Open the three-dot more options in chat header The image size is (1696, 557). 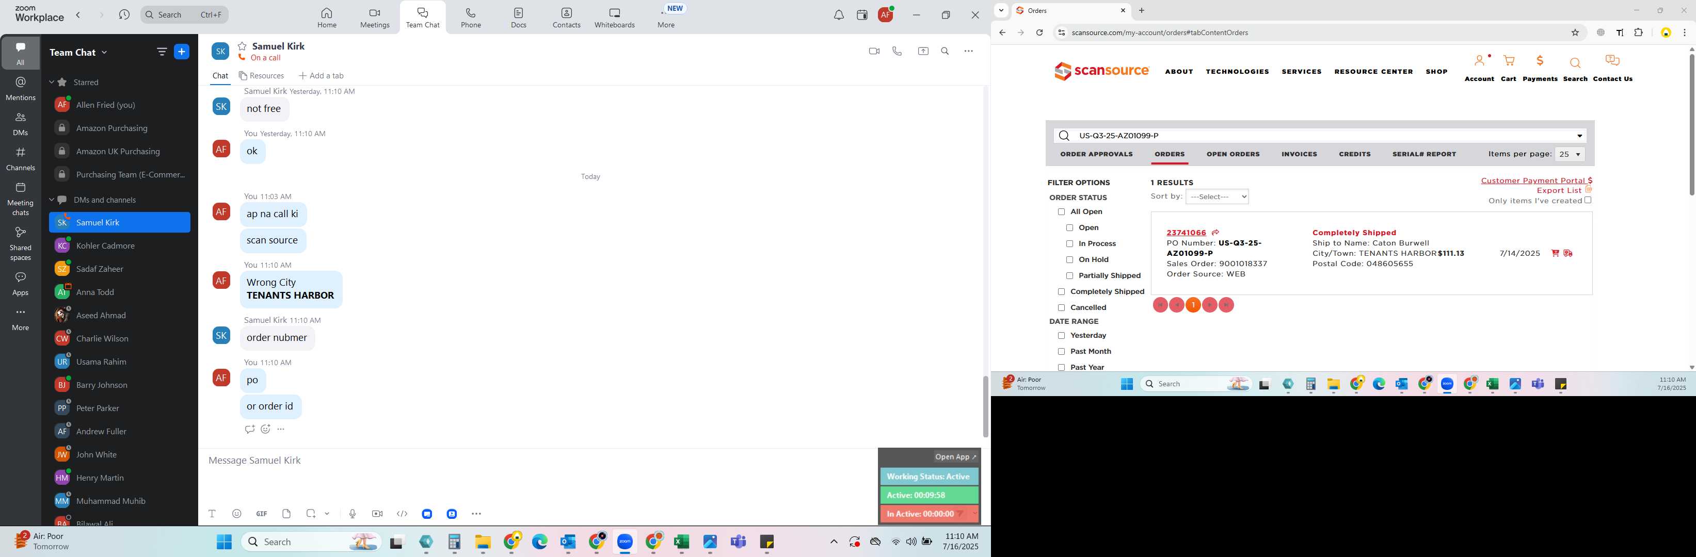point(968,51)
